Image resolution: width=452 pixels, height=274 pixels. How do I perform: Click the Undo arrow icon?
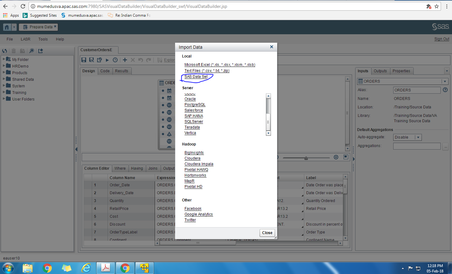tap(140, 60)
